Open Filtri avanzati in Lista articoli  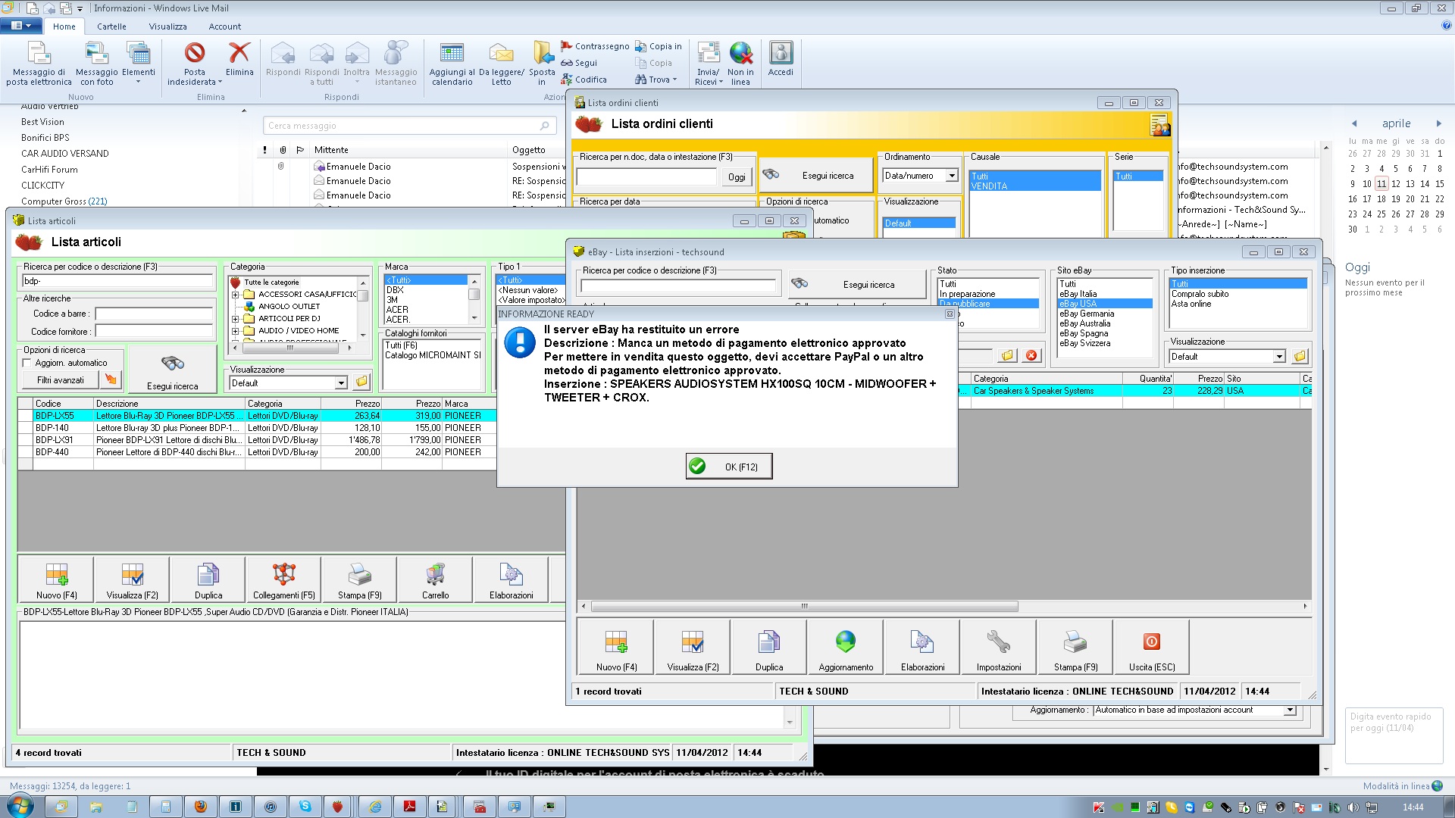pyautogui.click(x=61, y=380)
